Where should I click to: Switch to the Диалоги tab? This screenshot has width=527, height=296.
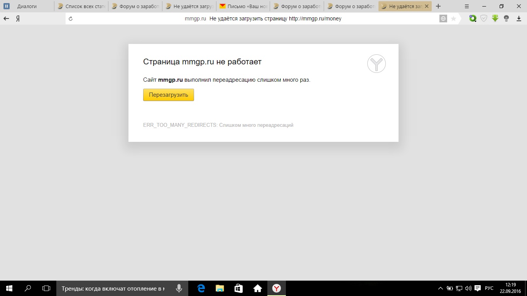[28, 6]
